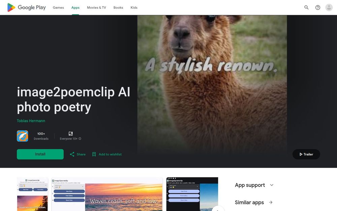Expand the App support section
Screen dimensions: 337x211
254,185
